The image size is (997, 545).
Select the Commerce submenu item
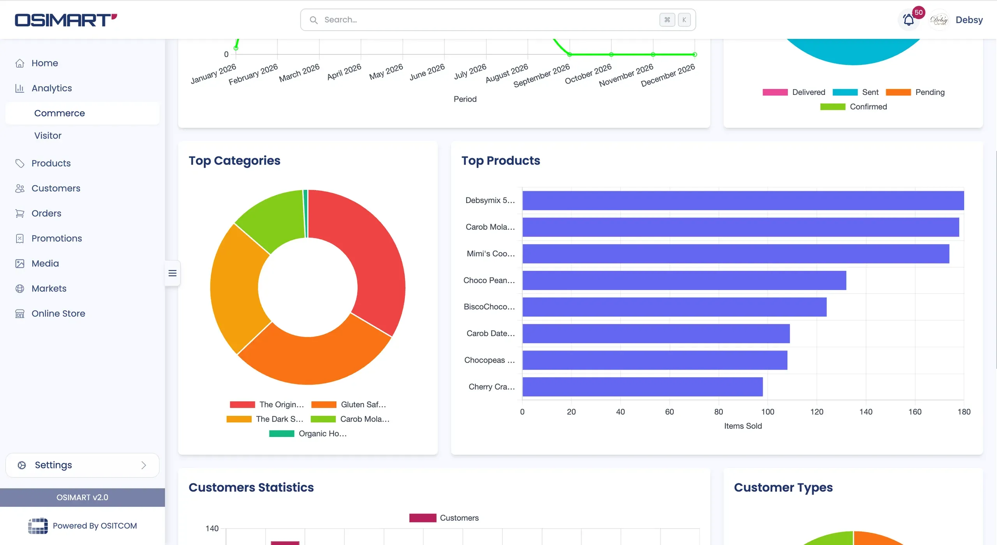coord(83,113)
